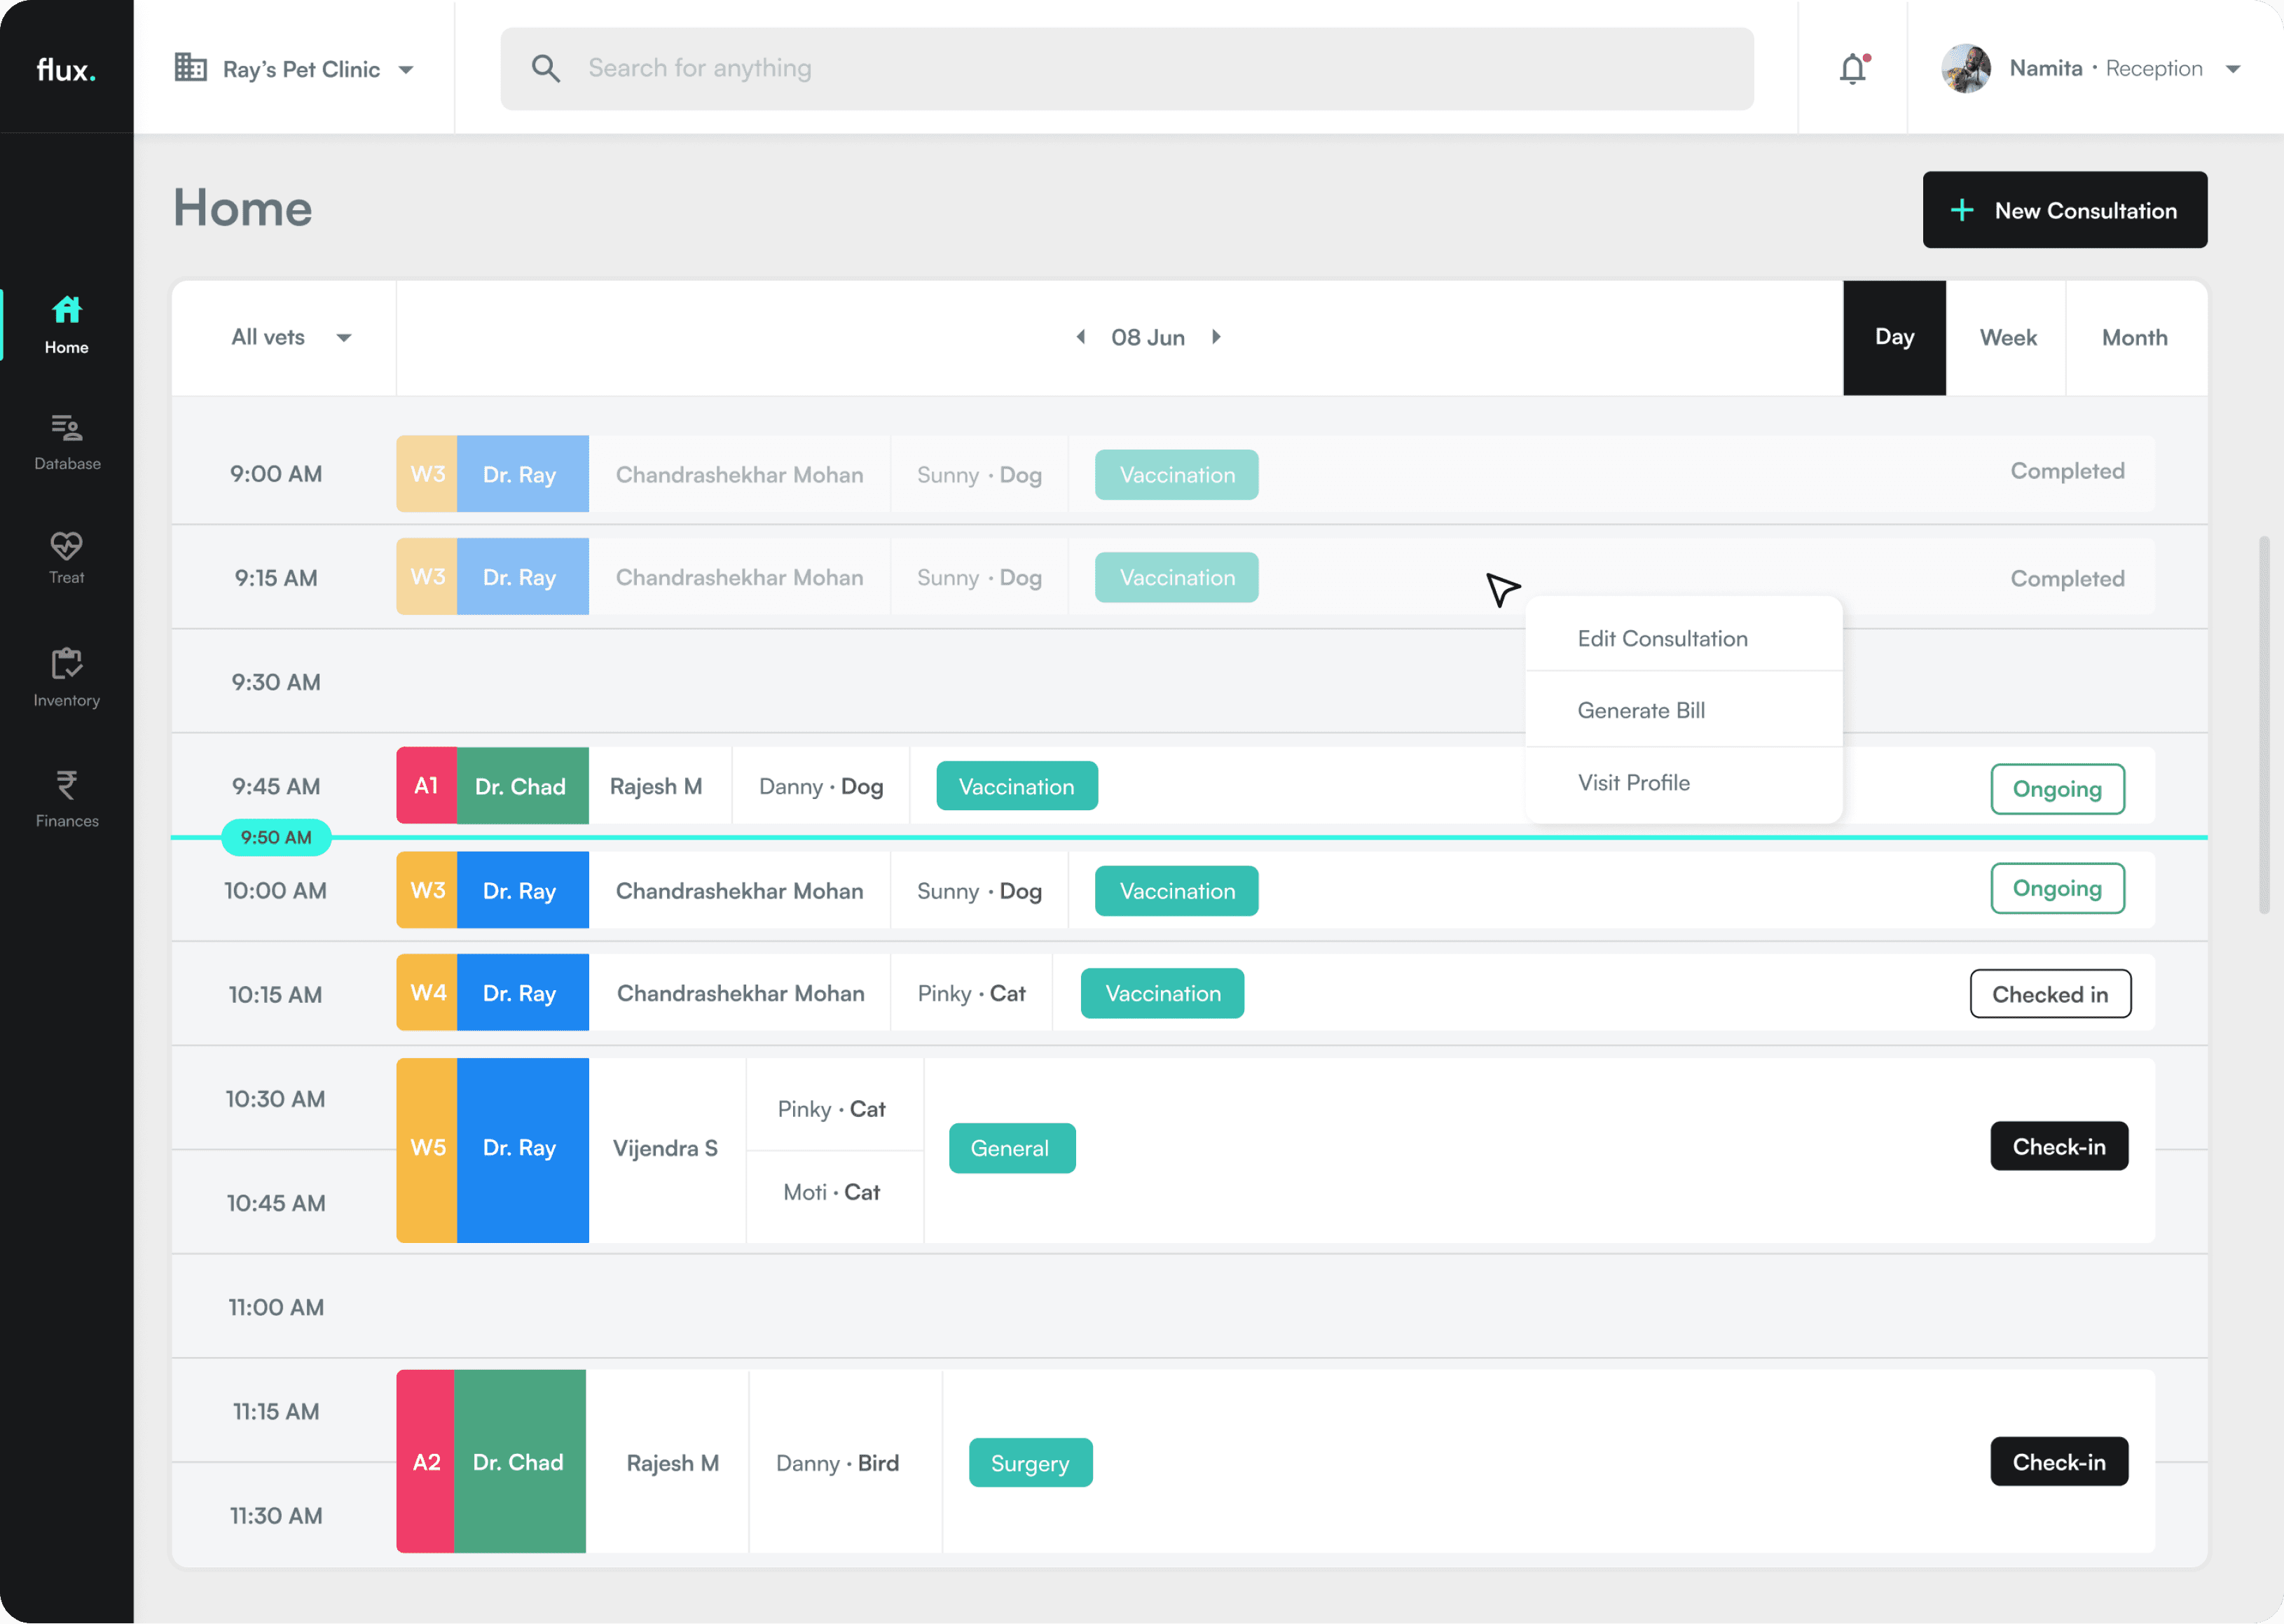Click the New Consultation button
This screenshot has height=1624, width=2284.
tap(2064, 210)
